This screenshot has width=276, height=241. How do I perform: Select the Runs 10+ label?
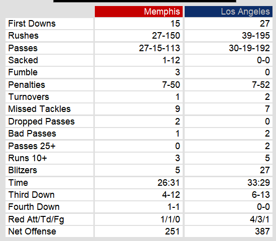click(x=28, y=158)
